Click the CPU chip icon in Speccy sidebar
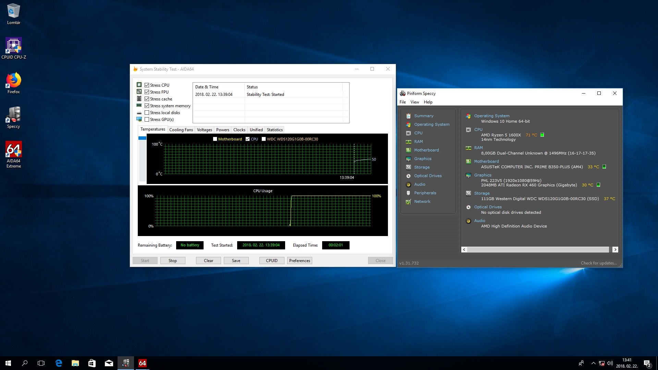Screen dimensions: 658x370 click(x=408, y=133)
